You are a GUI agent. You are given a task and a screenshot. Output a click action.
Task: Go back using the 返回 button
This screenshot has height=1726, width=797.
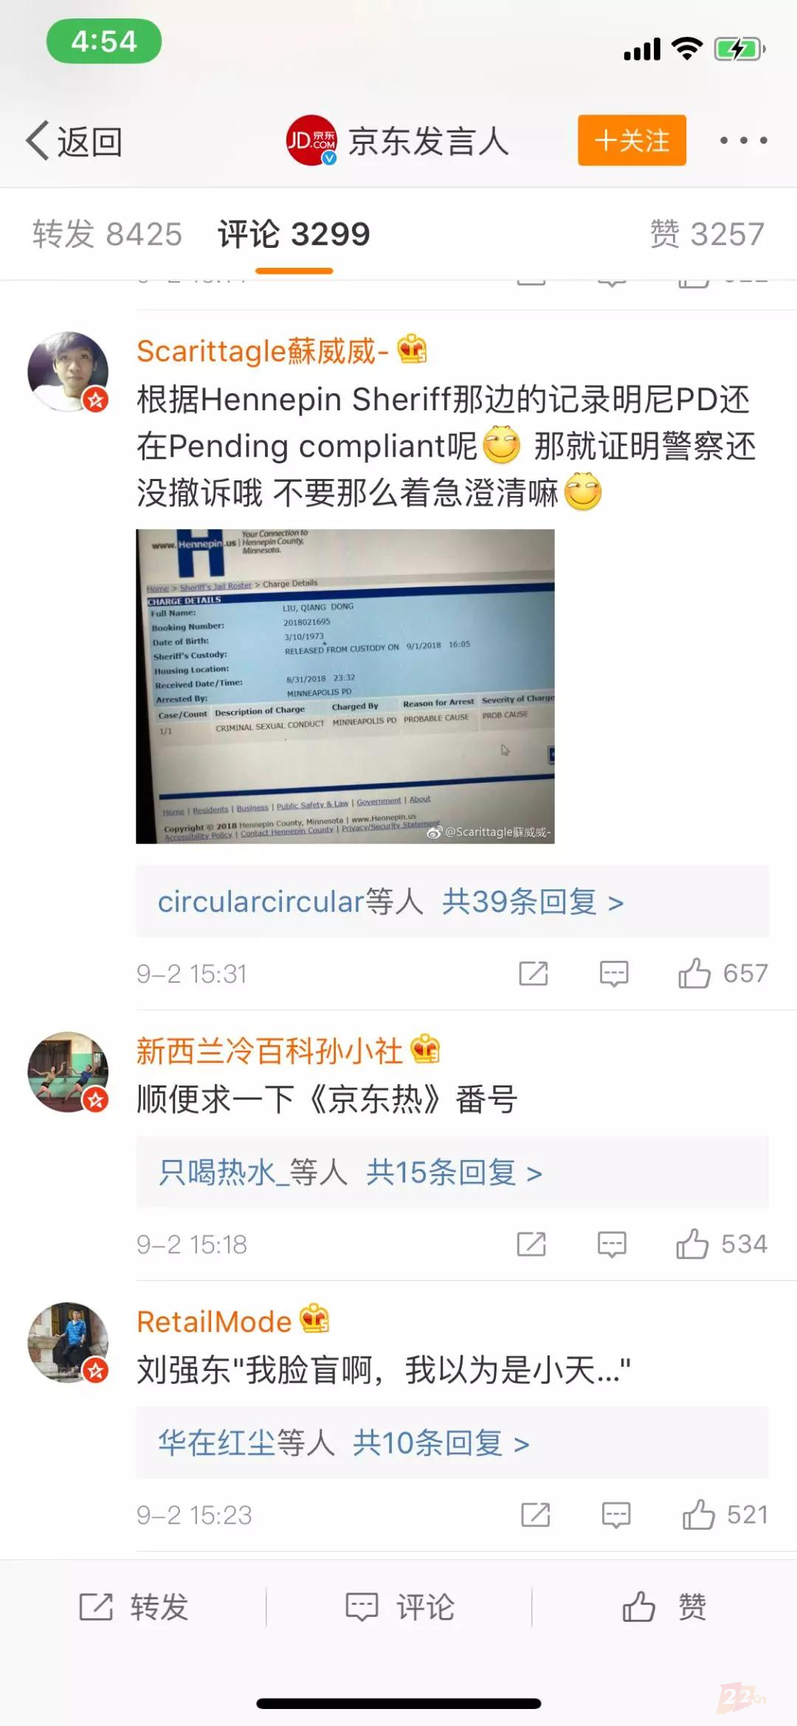click(x=74, y=140)
